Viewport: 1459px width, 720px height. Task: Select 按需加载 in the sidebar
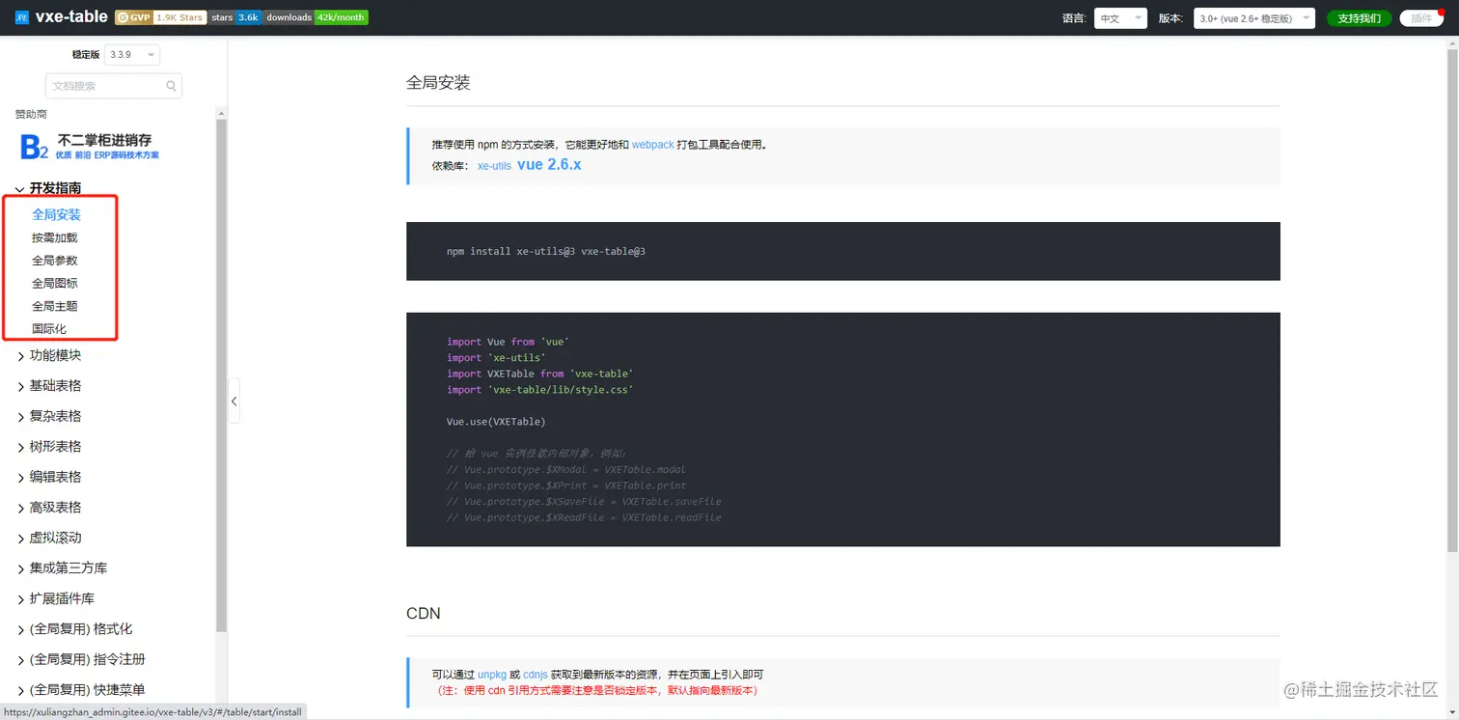tap(55, 237)
